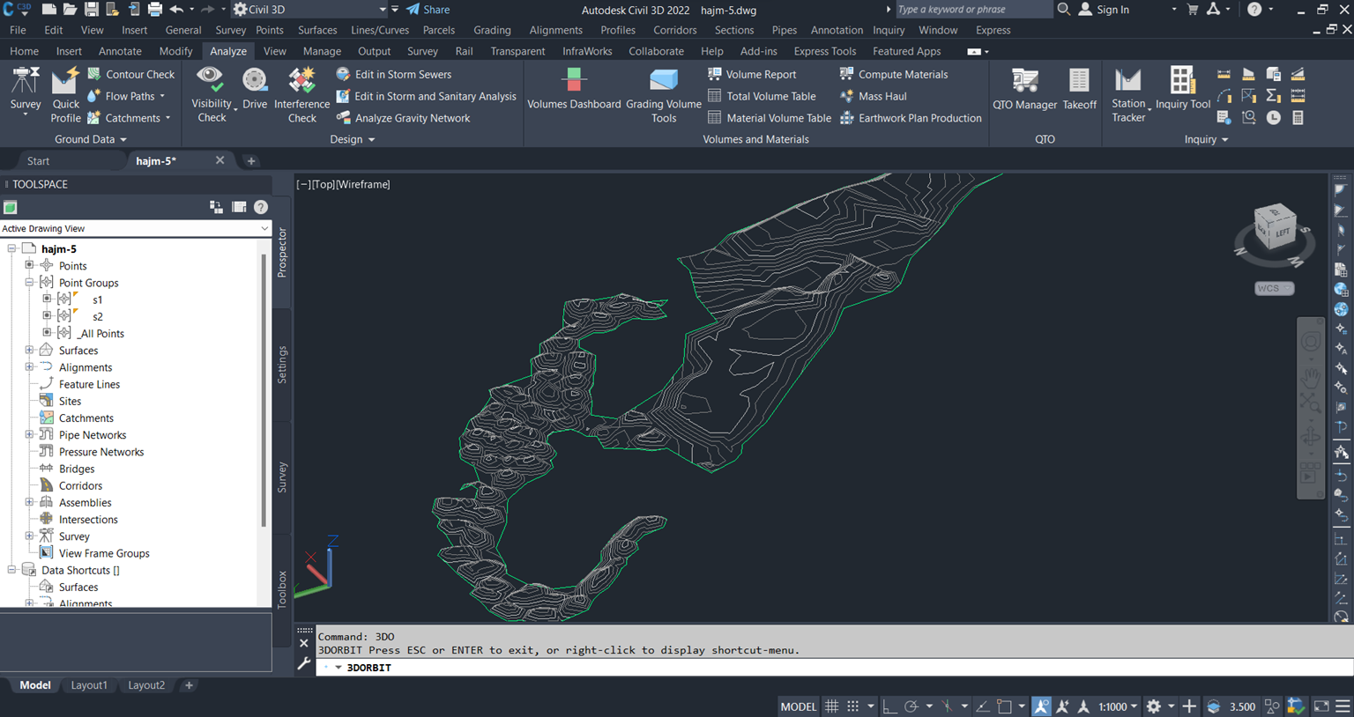Expand the Surfaces tree node

29,351
